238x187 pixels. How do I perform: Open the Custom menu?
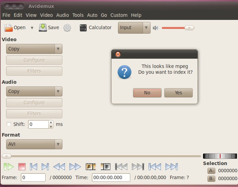pyautogui.click(x=119, y=15)
